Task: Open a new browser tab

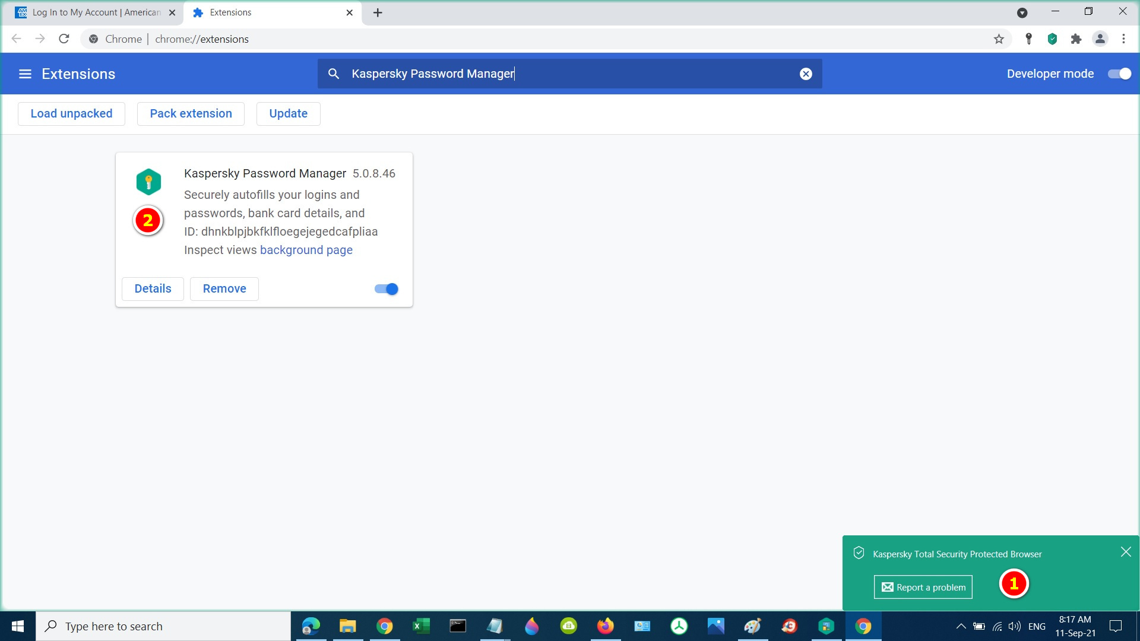Action: 378,12
